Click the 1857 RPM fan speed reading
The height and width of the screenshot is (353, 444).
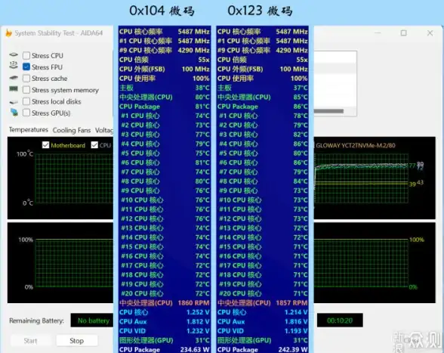291,303
